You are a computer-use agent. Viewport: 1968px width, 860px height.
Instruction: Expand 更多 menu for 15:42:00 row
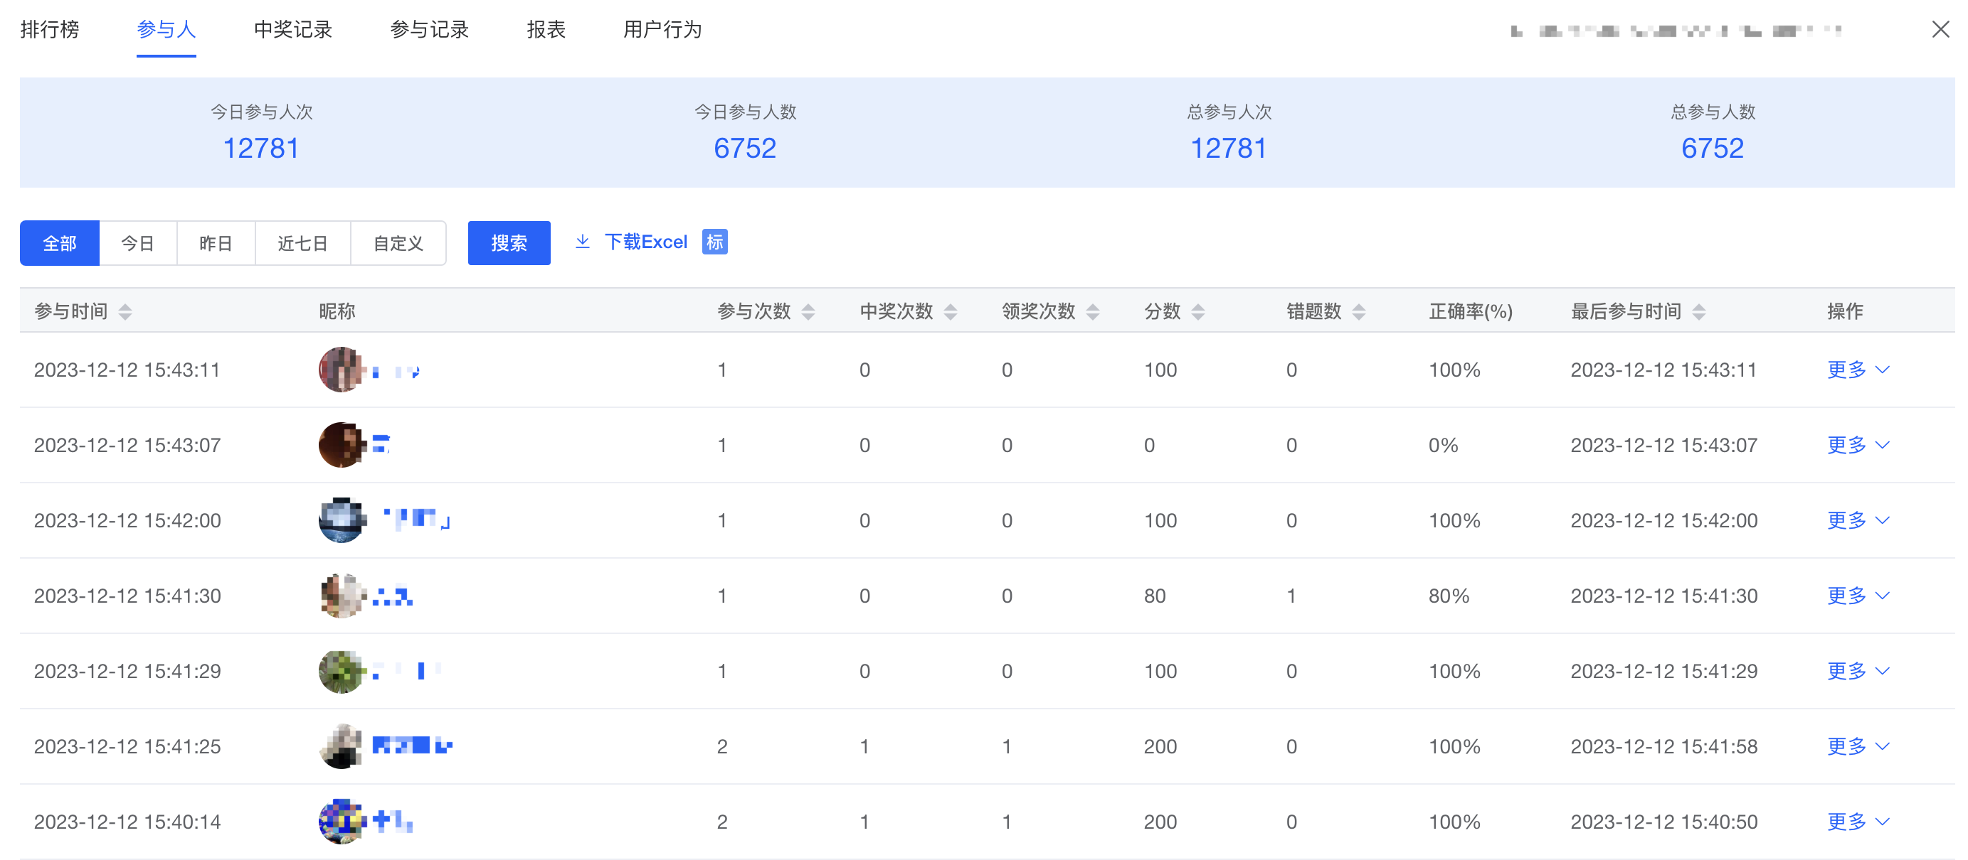click(1858, 520)
